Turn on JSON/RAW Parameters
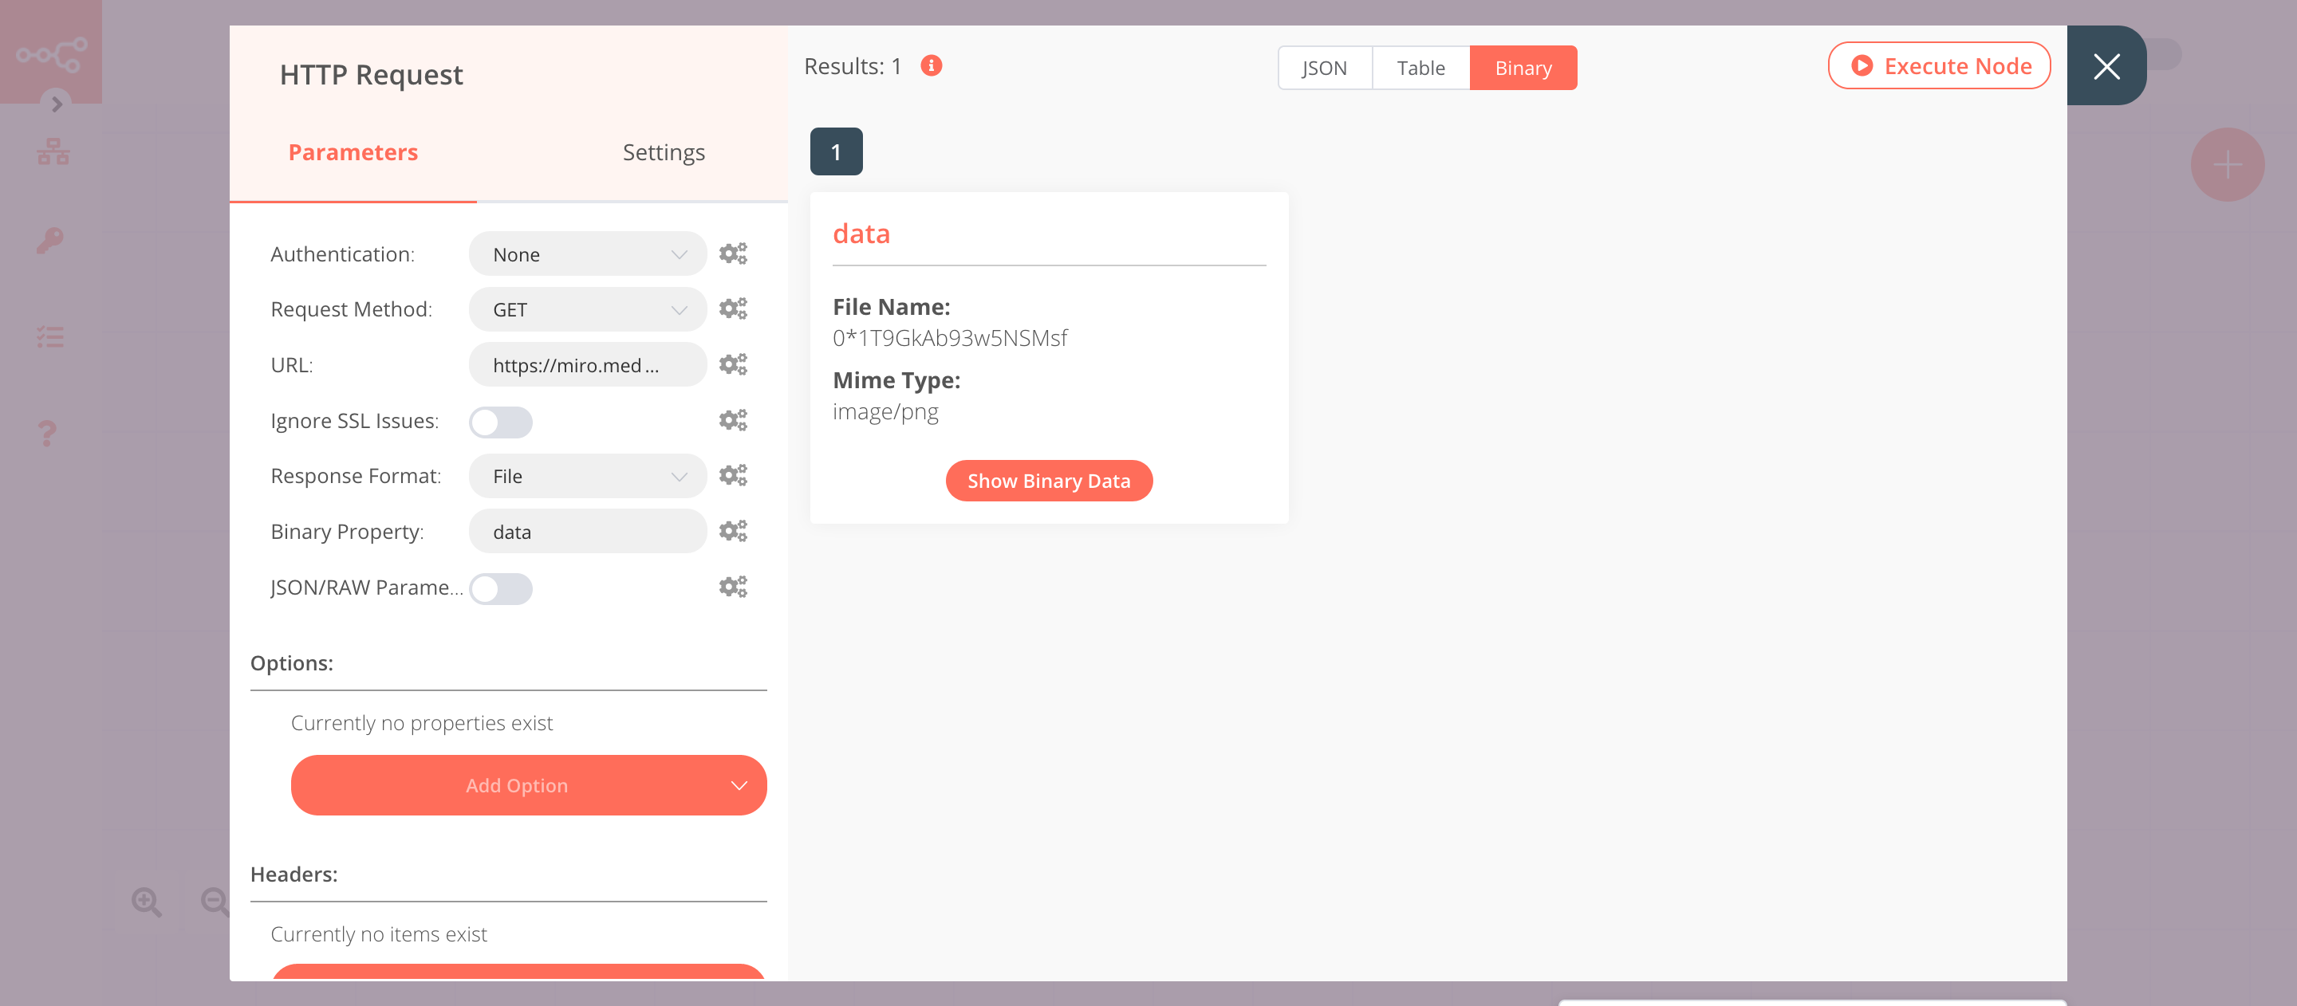 500,588
